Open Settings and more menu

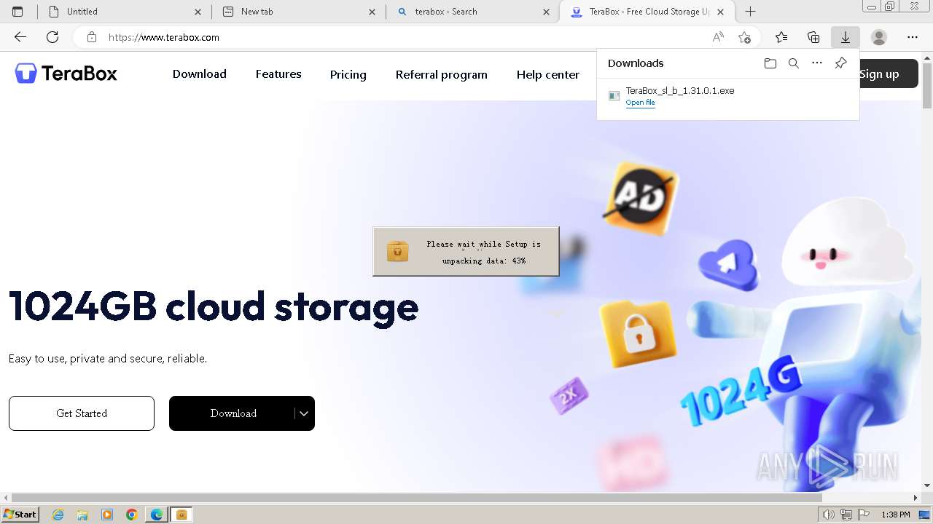click(x=913, y=37)
